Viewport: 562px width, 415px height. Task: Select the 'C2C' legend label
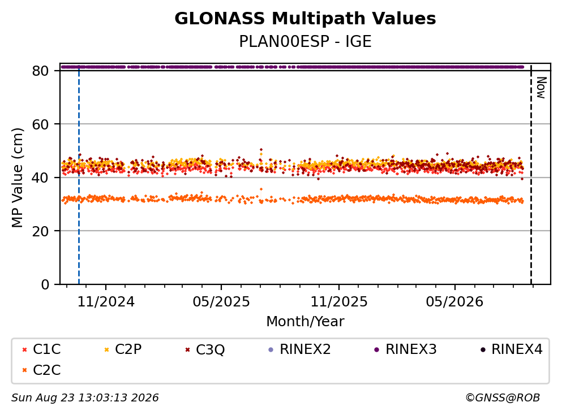click(x=46, y=370)
